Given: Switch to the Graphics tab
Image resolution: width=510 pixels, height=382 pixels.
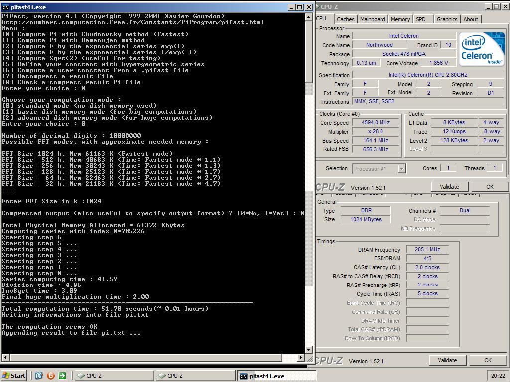Looking at the screenshot, I should pyautogui.click(x=447, y=19).
